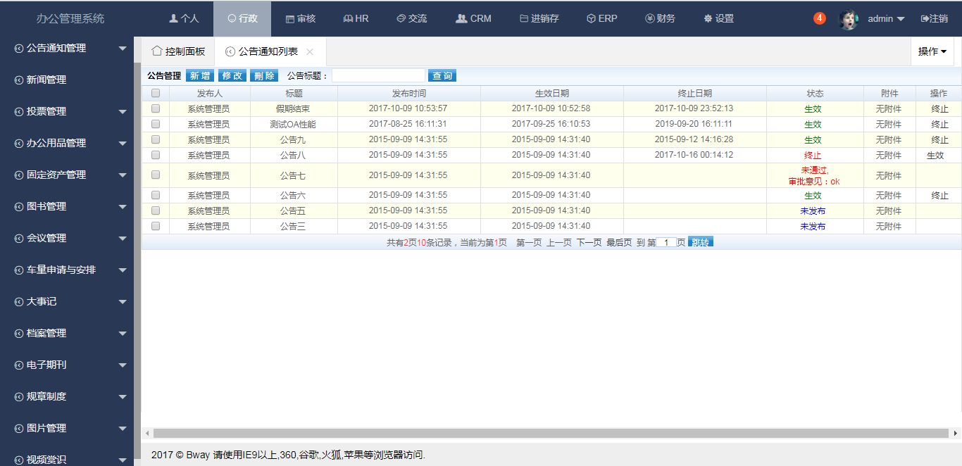
Task: Open the 财务 finance module
Action: click(660, 18)
